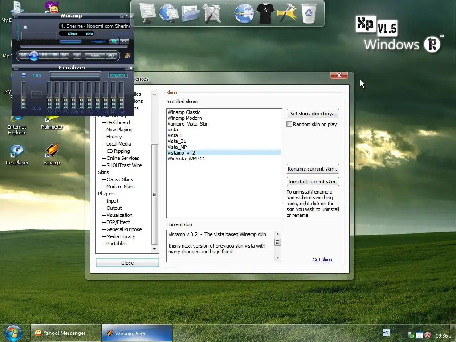Open Modern Skins in preferences tree

coord(120,187)
